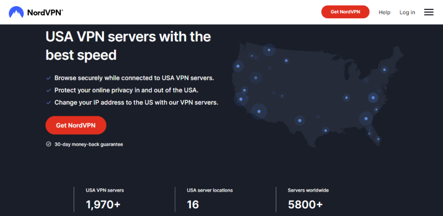Click the "1,970+" servers figure
443x216 pixels.
pyautogui.click(x=103, y=204)
